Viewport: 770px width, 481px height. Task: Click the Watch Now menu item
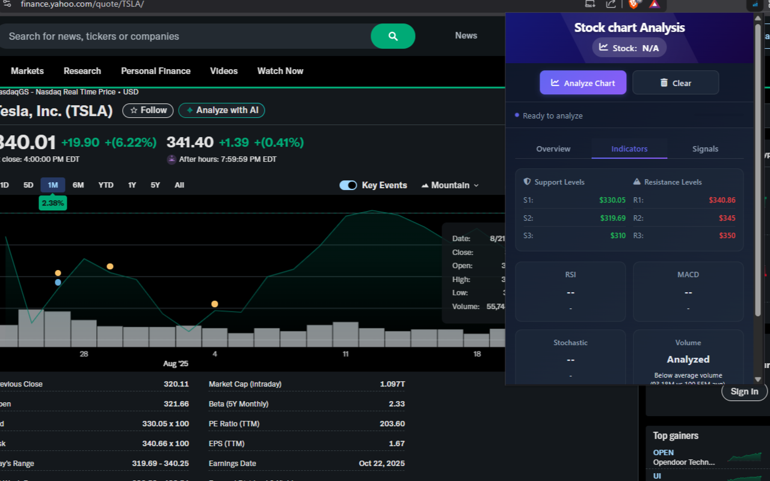click(x=280, y=71)
